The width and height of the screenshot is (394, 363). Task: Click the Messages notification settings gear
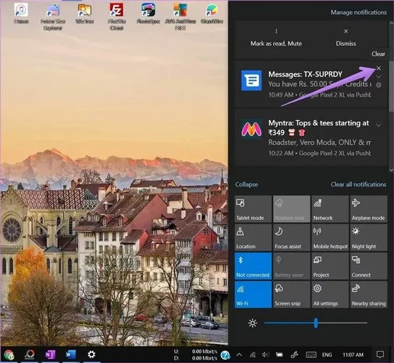click(379, 85)
